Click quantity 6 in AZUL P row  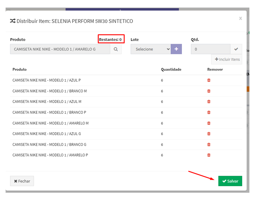pos(162,80)
